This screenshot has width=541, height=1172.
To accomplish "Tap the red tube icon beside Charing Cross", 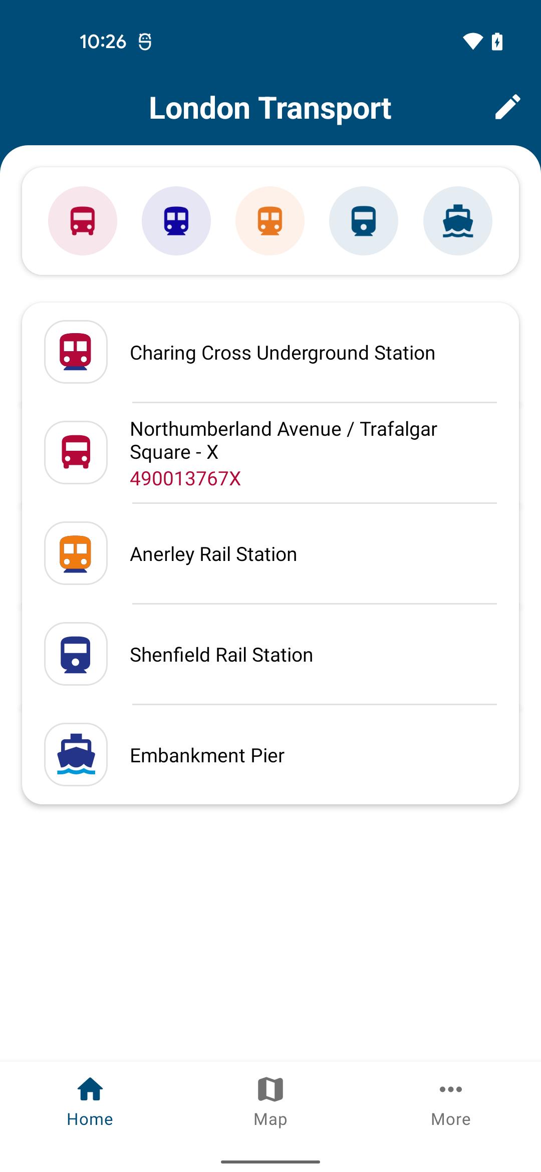I will click(76, 352).
